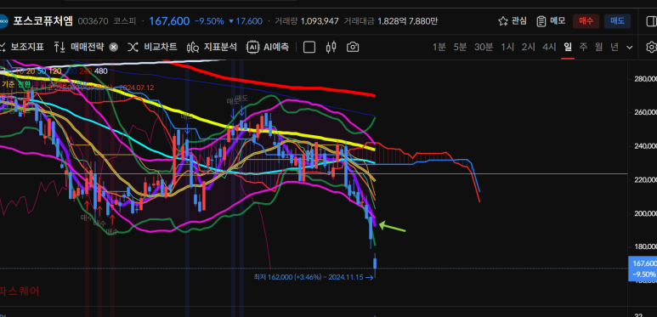Select the 240 moving average legend
The width and height of the screenshot is (657, 317).
[86, 71]
